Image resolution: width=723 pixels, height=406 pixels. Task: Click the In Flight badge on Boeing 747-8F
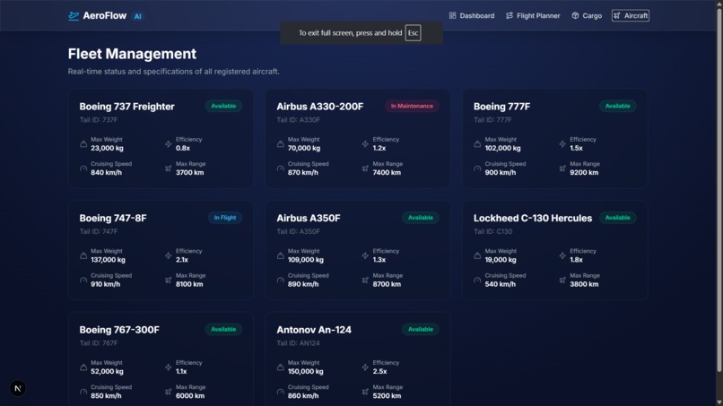click(224, 218)
